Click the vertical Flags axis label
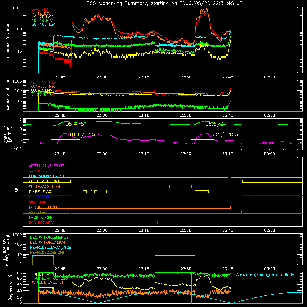Image resolution: width=307 pixels, height=307 pixels. coord(16,191)
